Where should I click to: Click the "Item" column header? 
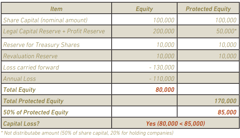point(56,9)
